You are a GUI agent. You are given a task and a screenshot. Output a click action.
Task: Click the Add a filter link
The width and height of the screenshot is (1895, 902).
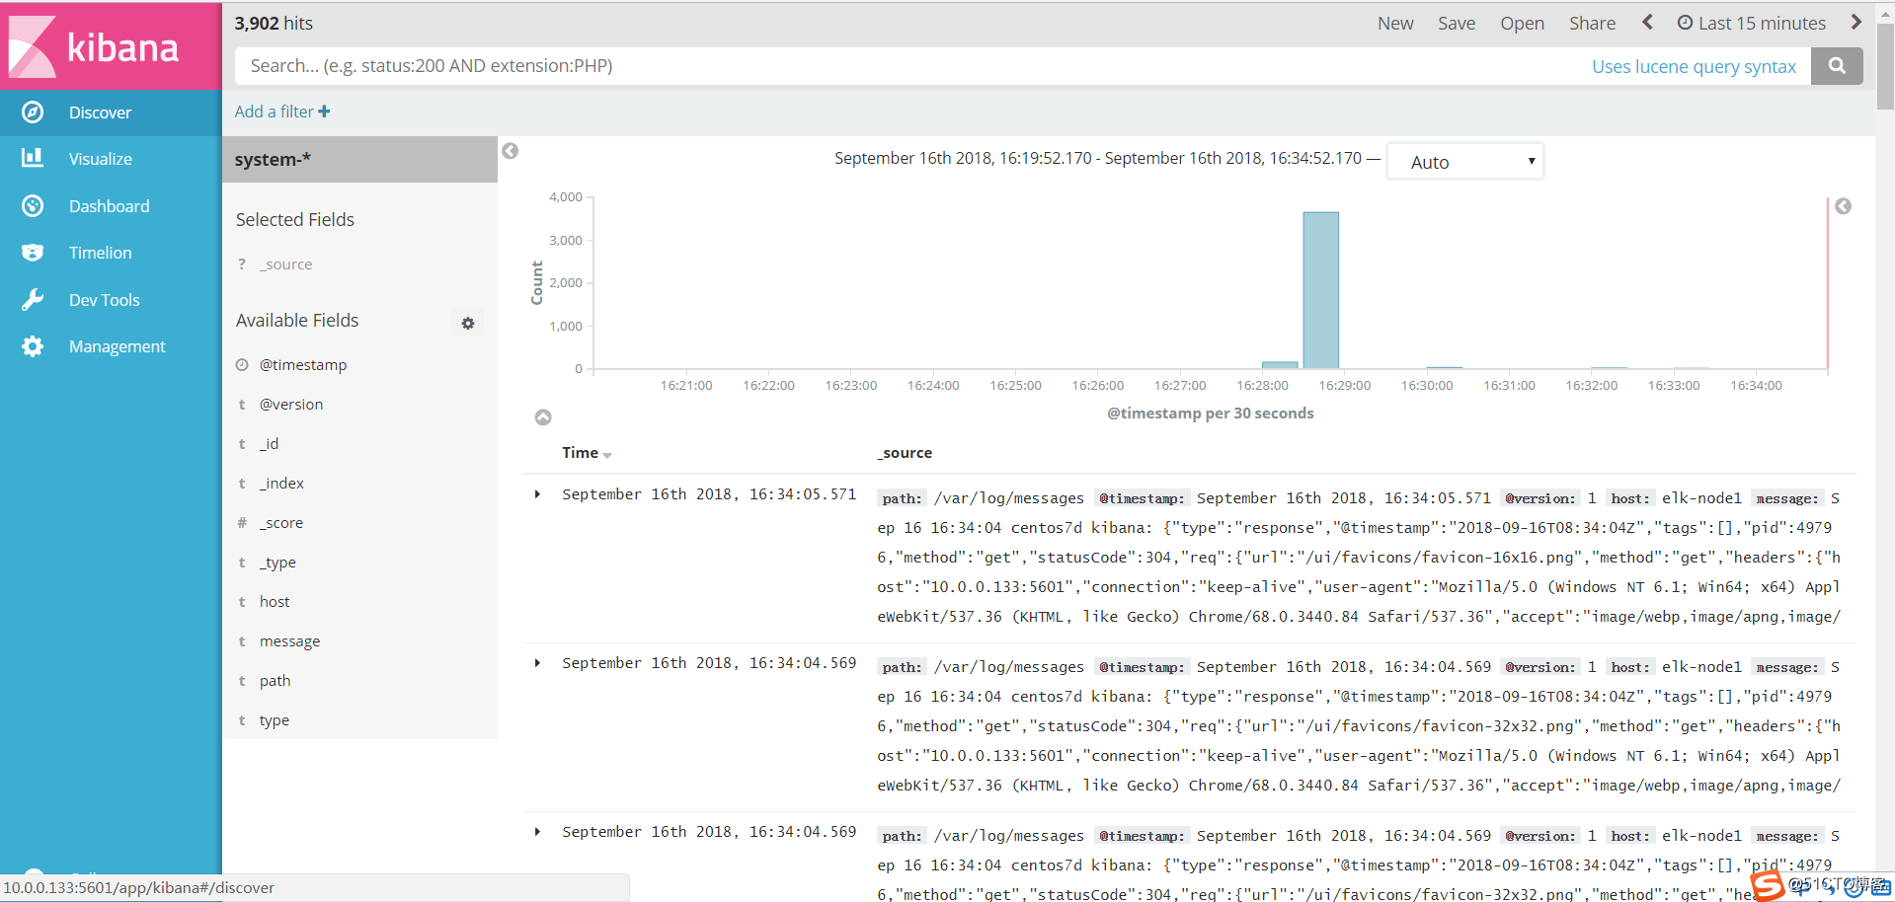click(x=282, y=112)
